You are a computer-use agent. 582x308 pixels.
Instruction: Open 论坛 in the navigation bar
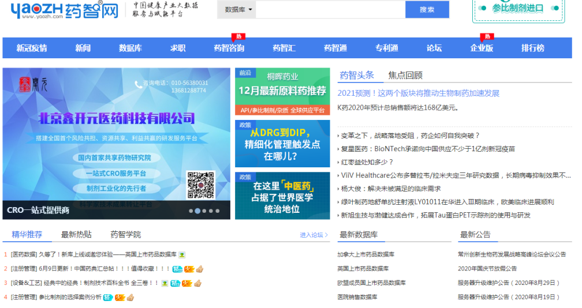click(434, 48)
